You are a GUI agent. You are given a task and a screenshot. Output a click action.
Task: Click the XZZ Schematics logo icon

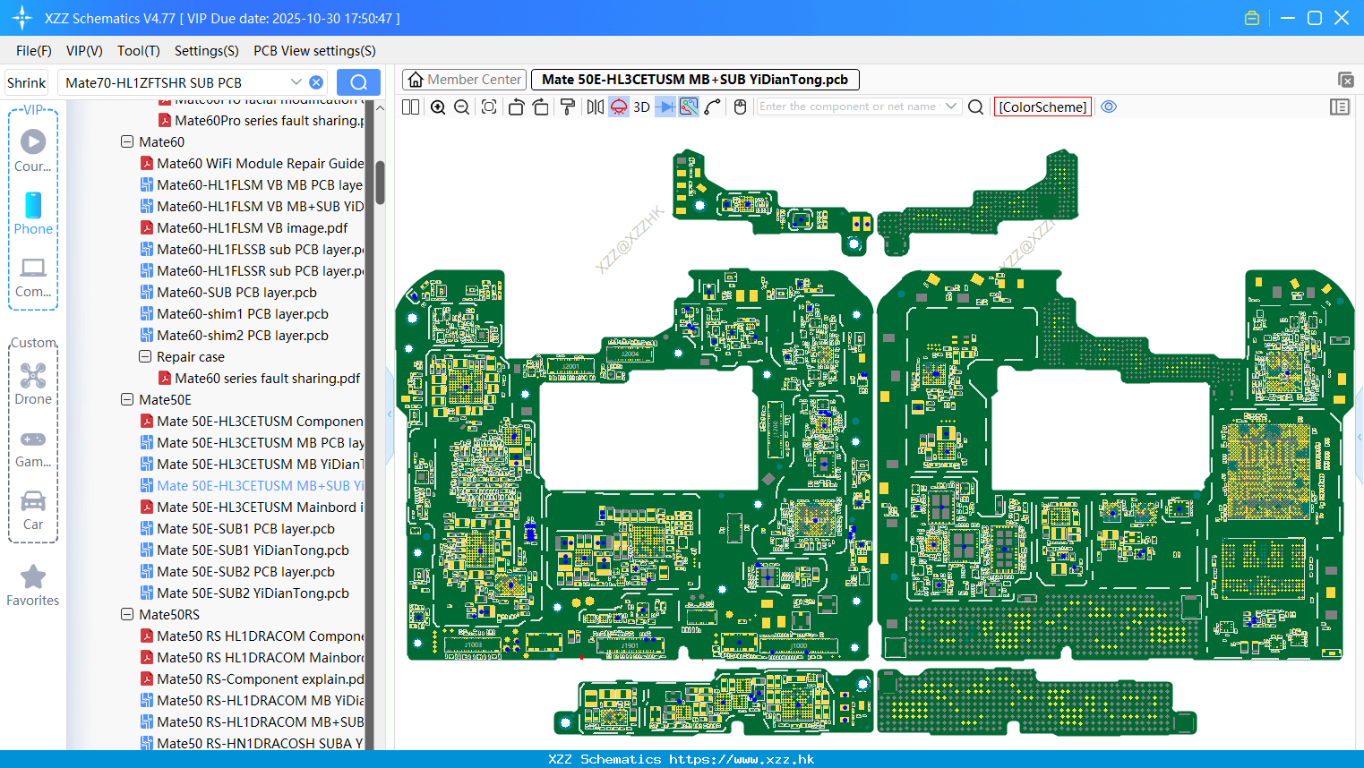pyautogui.click(x=22, y=18)
